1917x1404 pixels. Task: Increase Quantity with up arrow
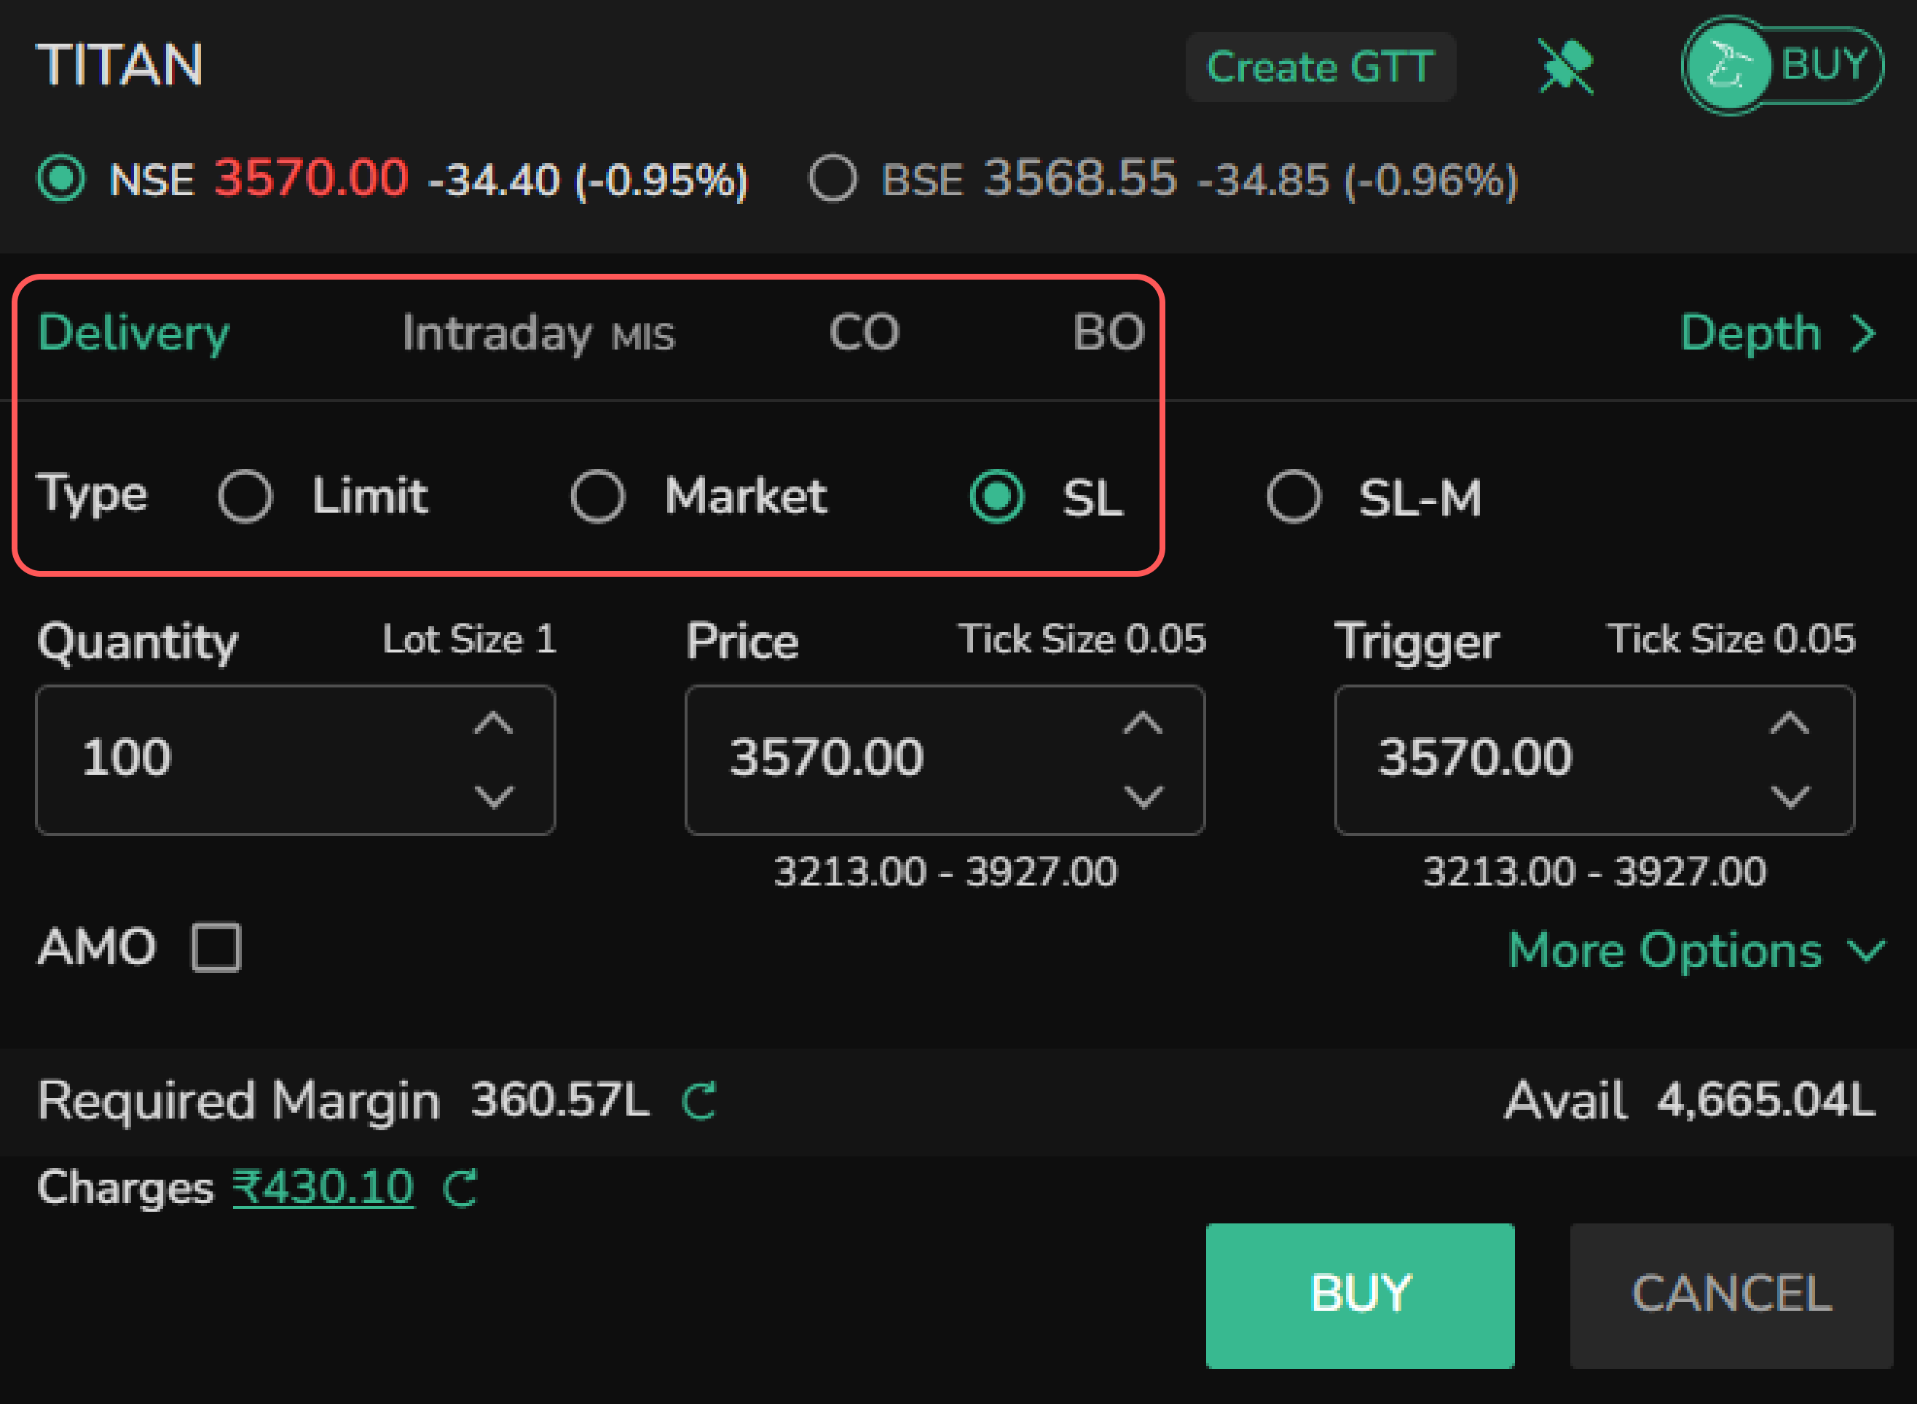[493, 723]
